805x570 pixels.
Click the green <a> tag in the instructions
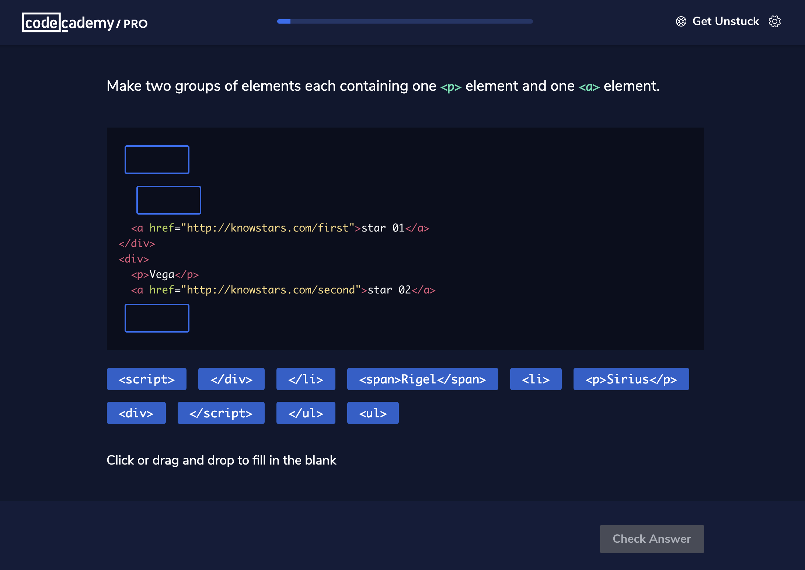click(589, 87)
